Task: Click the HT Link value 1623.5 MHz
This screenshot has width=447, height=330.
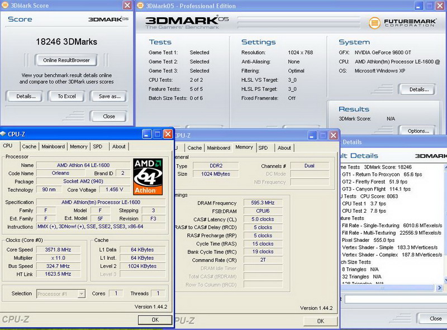Action: click(58, 274)
